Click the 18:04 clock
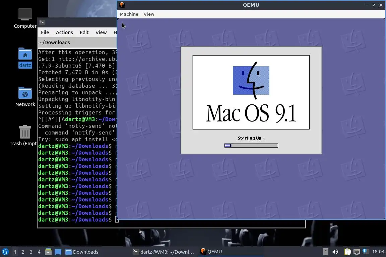The height and width of the screenshot is (257, 386). tap(378, 252)
